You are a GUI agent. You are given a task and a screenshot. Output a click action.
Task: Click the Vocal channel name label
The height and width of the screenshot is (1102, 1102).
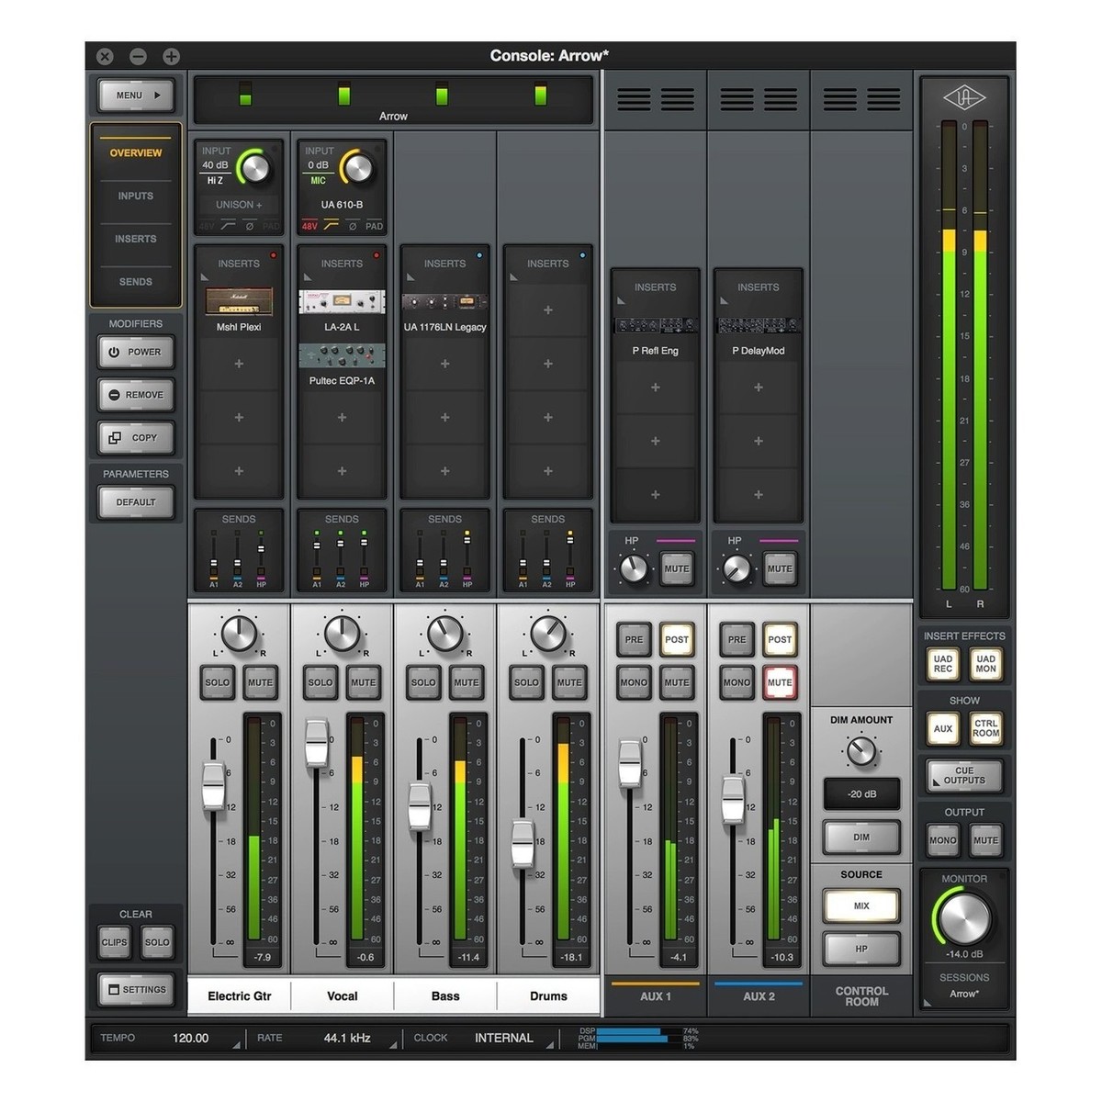[342, 995]
